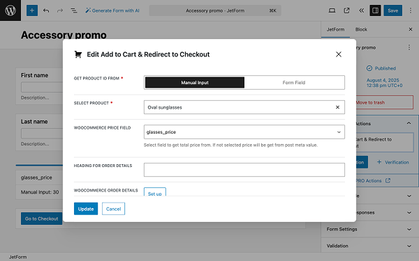Focus the Heading for Order Details input
The image size is (419, 261).
tap(244, 170)
